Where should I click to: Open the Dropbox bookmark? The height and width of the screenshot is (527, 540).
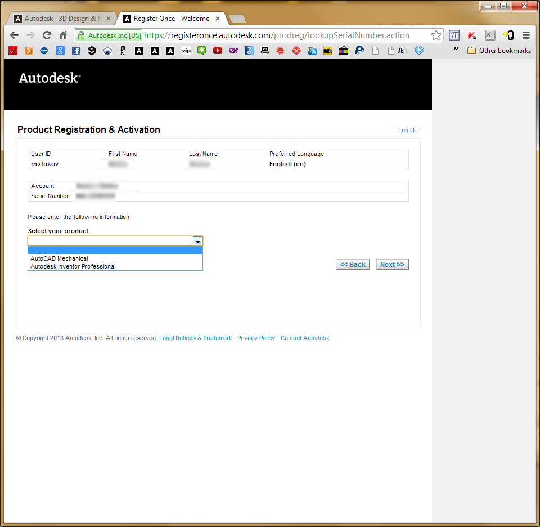418,51
